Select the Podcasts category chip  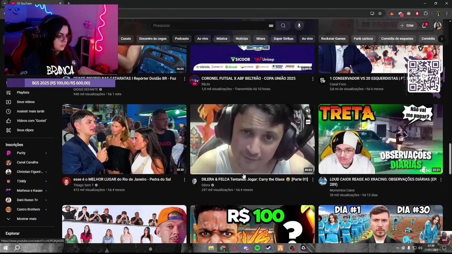182,39
